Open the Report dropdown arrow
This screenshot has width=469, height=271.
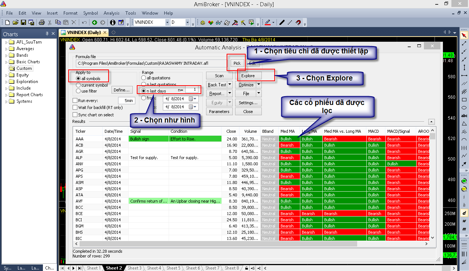(230, 94)
